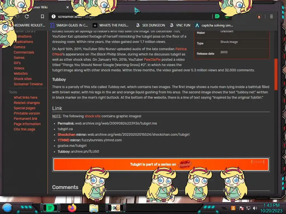
Task: Follow the YTMND link in the mirror list
Action: 63,140
